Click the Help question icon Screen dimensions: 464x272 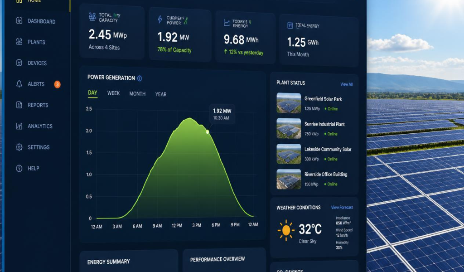[19, 168]
